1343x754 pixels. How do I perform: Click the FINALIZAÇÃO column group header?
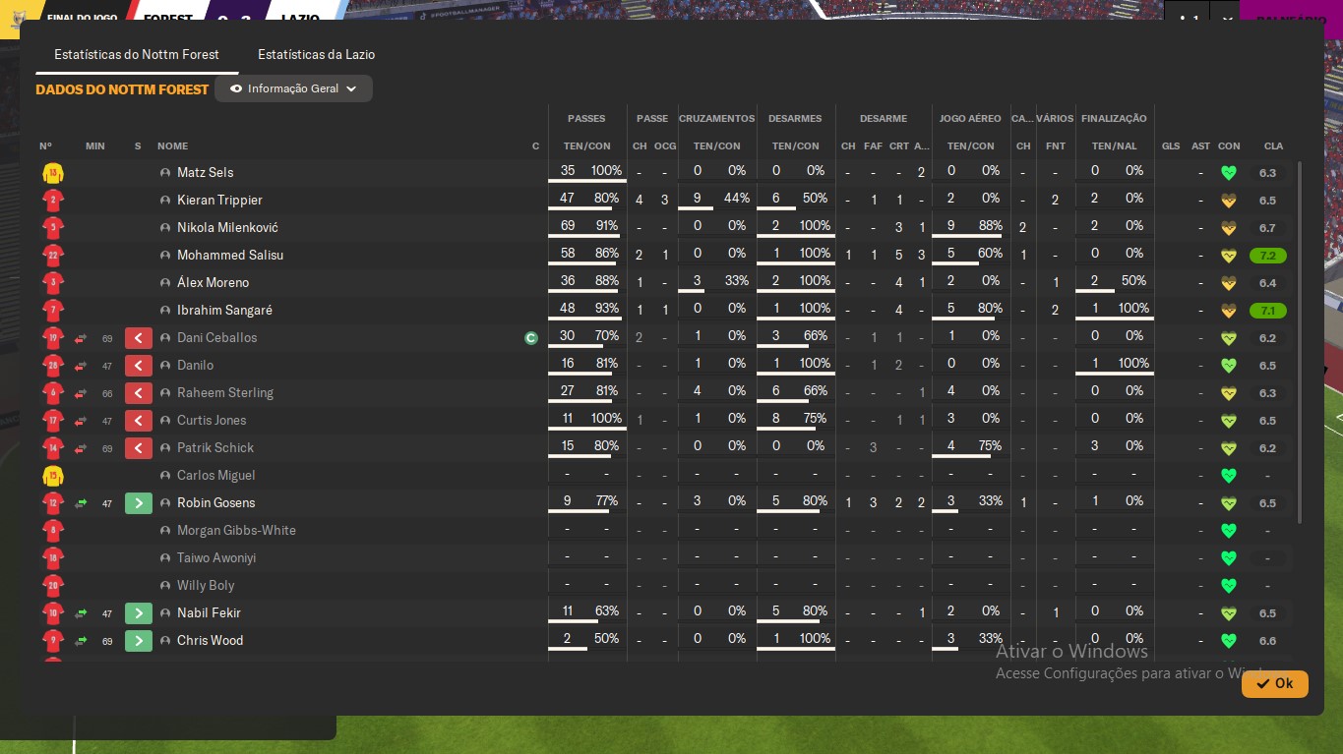coord(1114,119)
